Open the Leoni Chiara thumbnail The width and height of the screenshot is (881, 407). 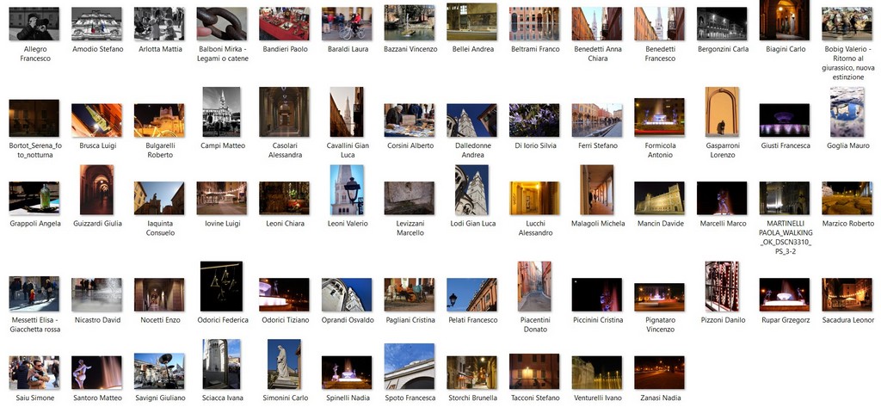[x=284, y=198]
